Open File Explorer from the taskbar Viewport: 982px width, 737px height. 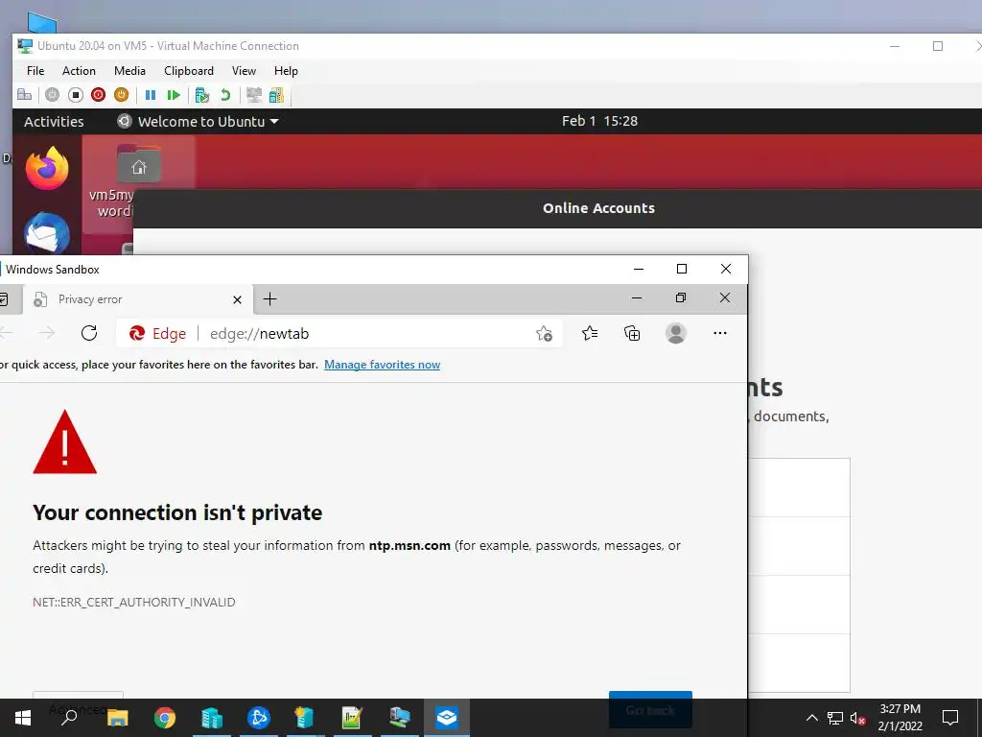click(x=117, y=718)
